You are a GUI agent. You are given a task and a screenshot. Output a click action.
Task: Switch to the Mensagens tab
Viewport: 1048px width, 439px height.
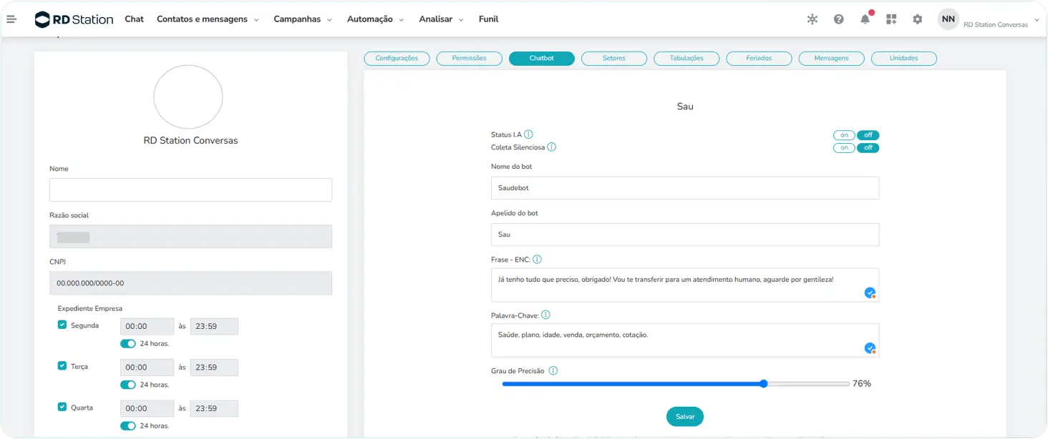click(x=831, y=58)
